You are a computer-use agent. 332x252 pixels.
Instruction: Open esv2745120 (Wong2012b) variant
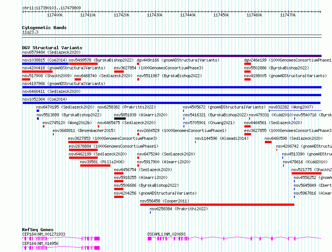coord(67,123)
